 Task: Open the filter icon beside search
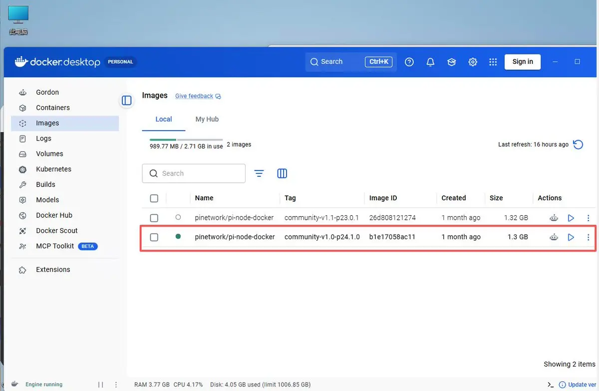[259, 173]
